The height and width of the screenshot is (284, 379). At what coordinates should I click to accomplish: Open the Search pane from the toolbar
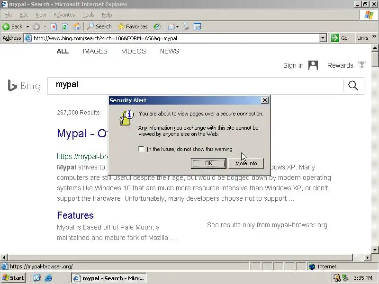(99, 27)
